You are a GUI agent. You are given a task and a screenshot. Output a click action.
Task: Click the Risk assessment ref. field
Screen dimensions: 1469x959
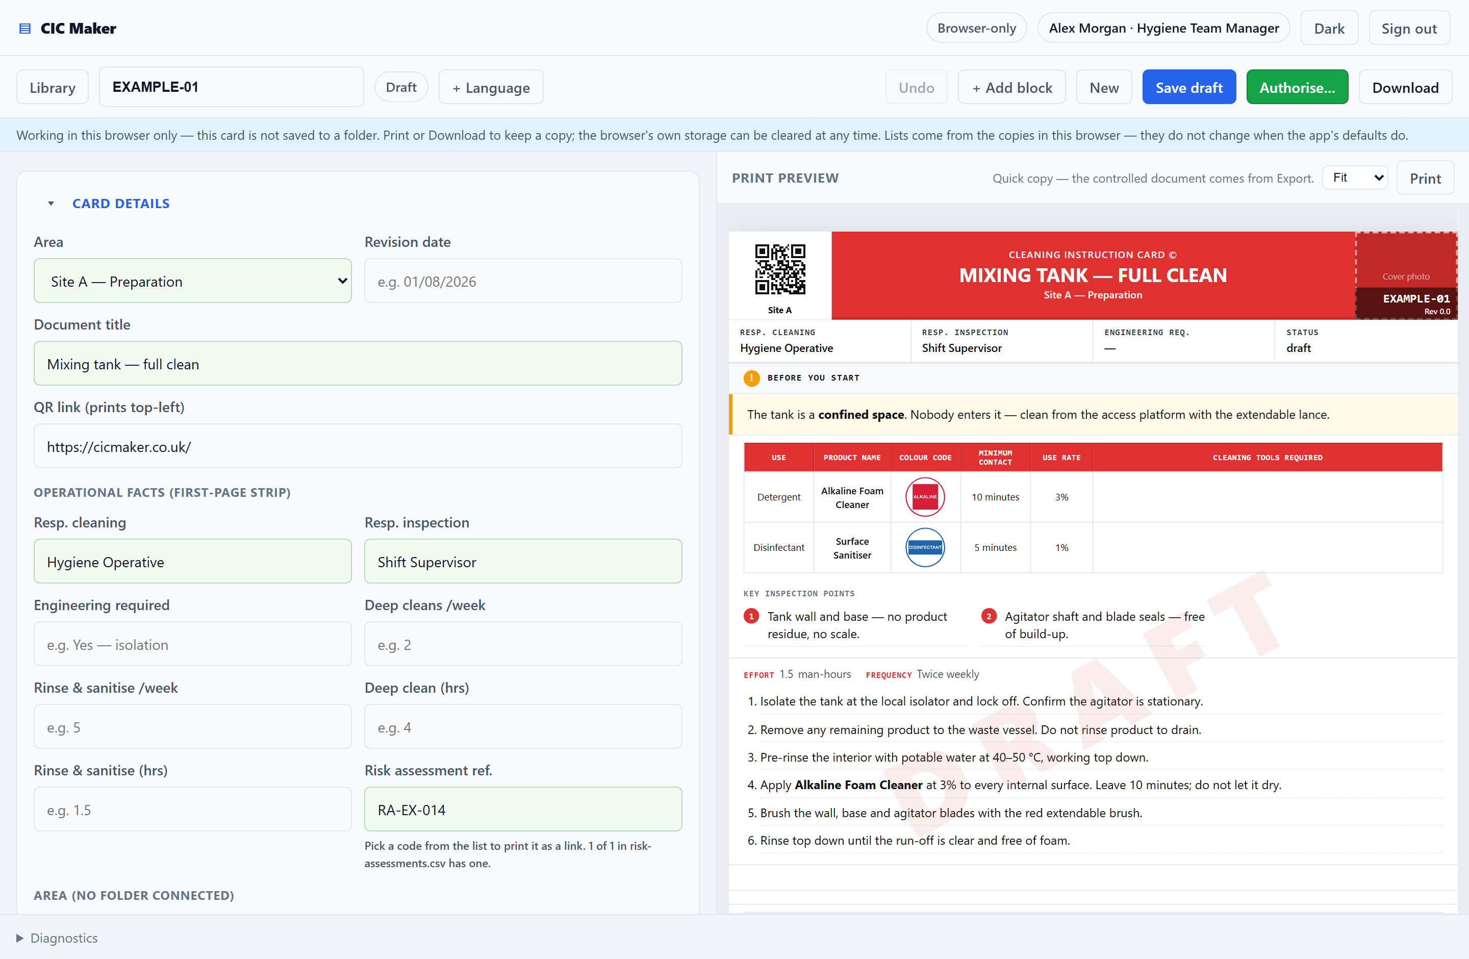click(x=523, y=810)
